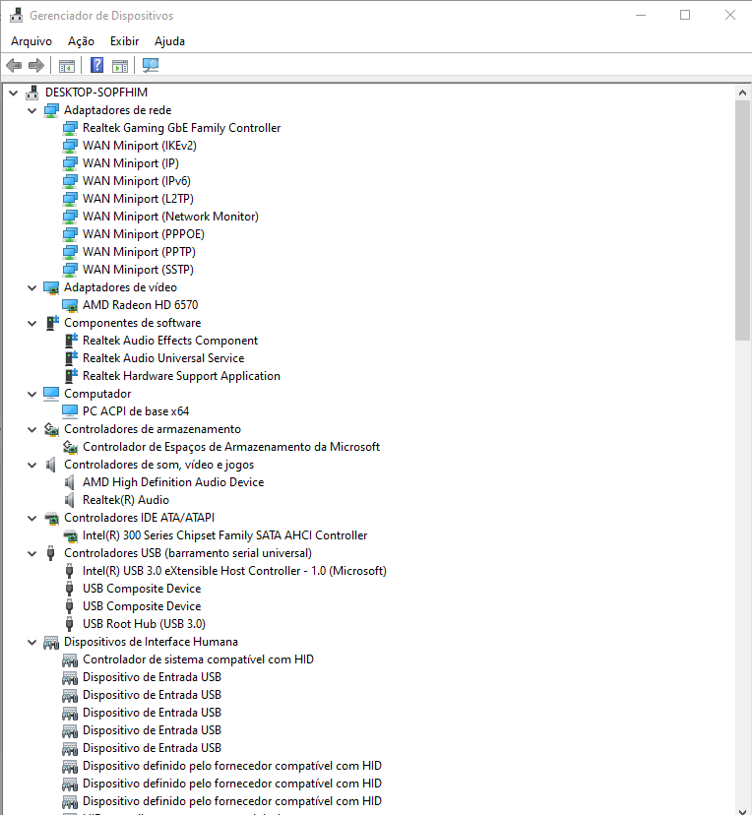Select WAN Miniport (L2TP)
This screenshot has width=752, height=815.
pyautogui.click(x=138, y=199)
